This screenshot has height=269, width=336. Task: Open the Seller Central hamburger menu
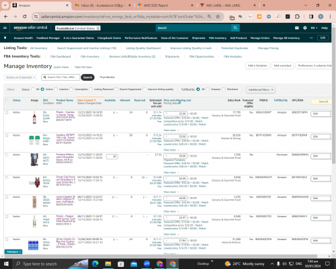[5, 28]
